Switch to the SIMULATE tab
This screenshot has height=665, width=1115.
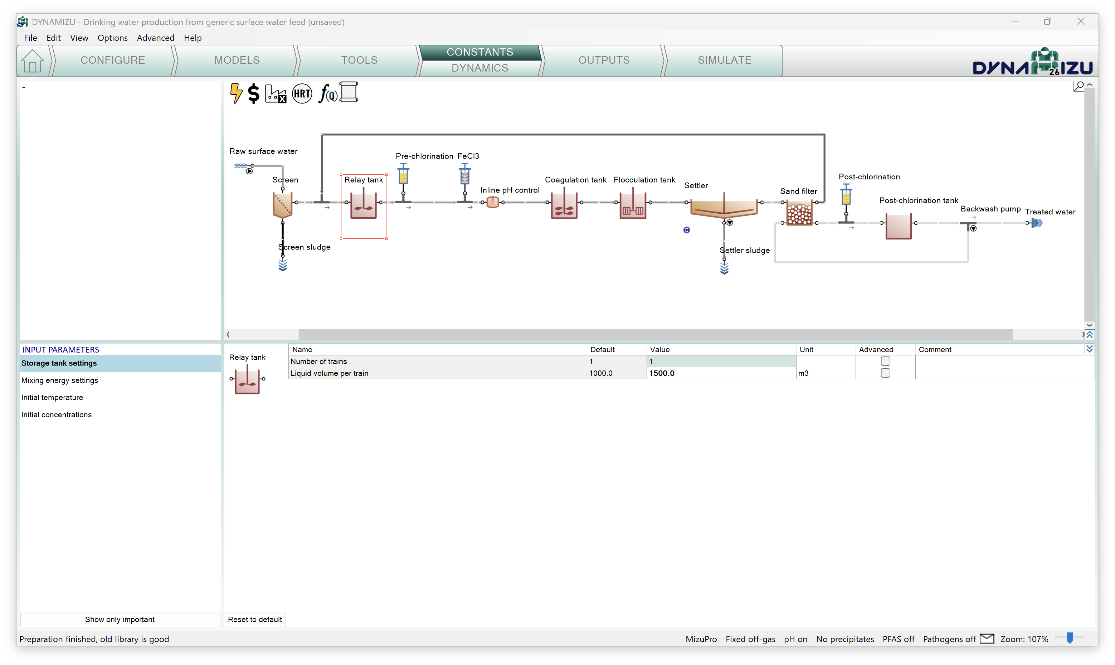click(x=724, y=60)
